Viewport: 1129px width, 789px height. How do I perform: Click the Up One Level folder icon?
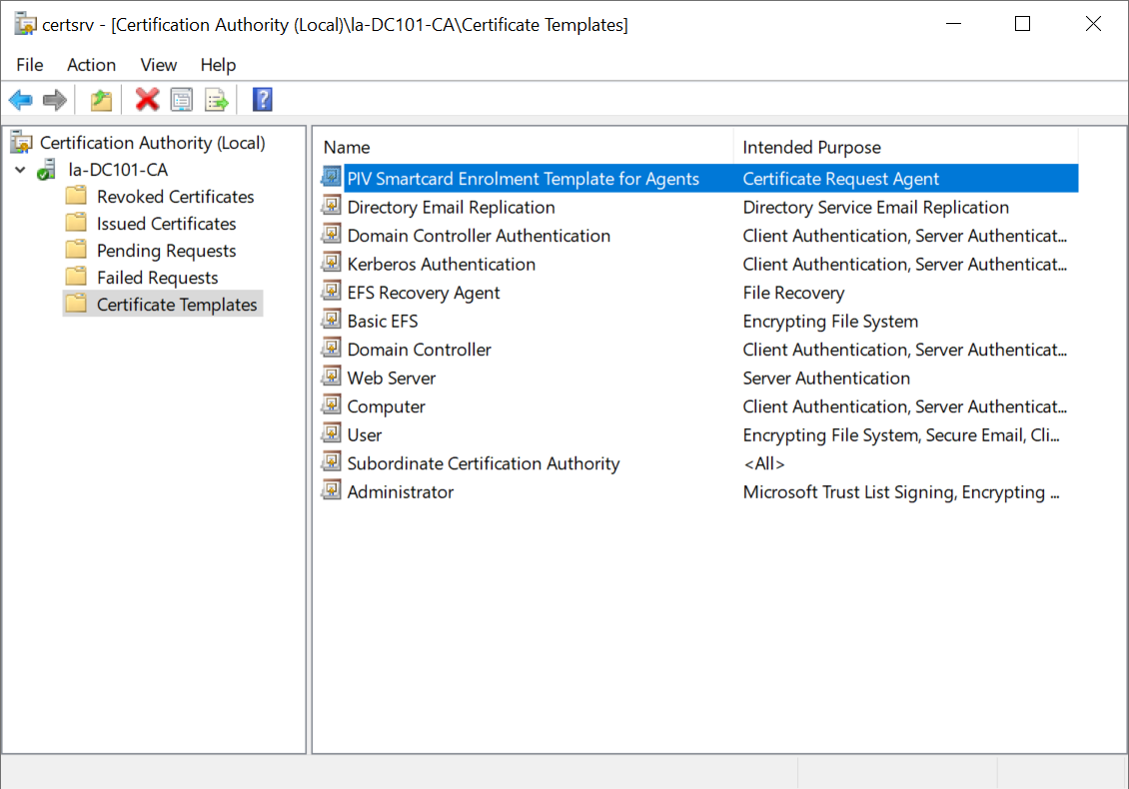(x=101, y=100)
